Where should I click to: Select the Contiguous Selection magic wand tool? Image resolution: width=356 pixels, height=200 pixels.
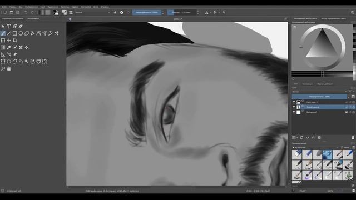pyautogui.click(x=27, y=62)
